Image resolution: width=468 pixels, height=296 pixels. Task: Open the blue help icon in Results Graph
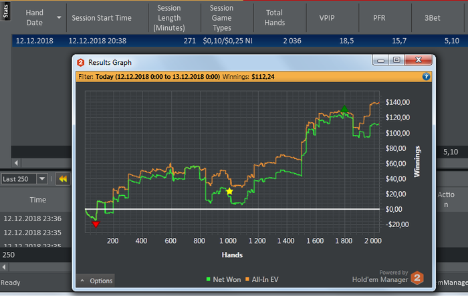427,77
